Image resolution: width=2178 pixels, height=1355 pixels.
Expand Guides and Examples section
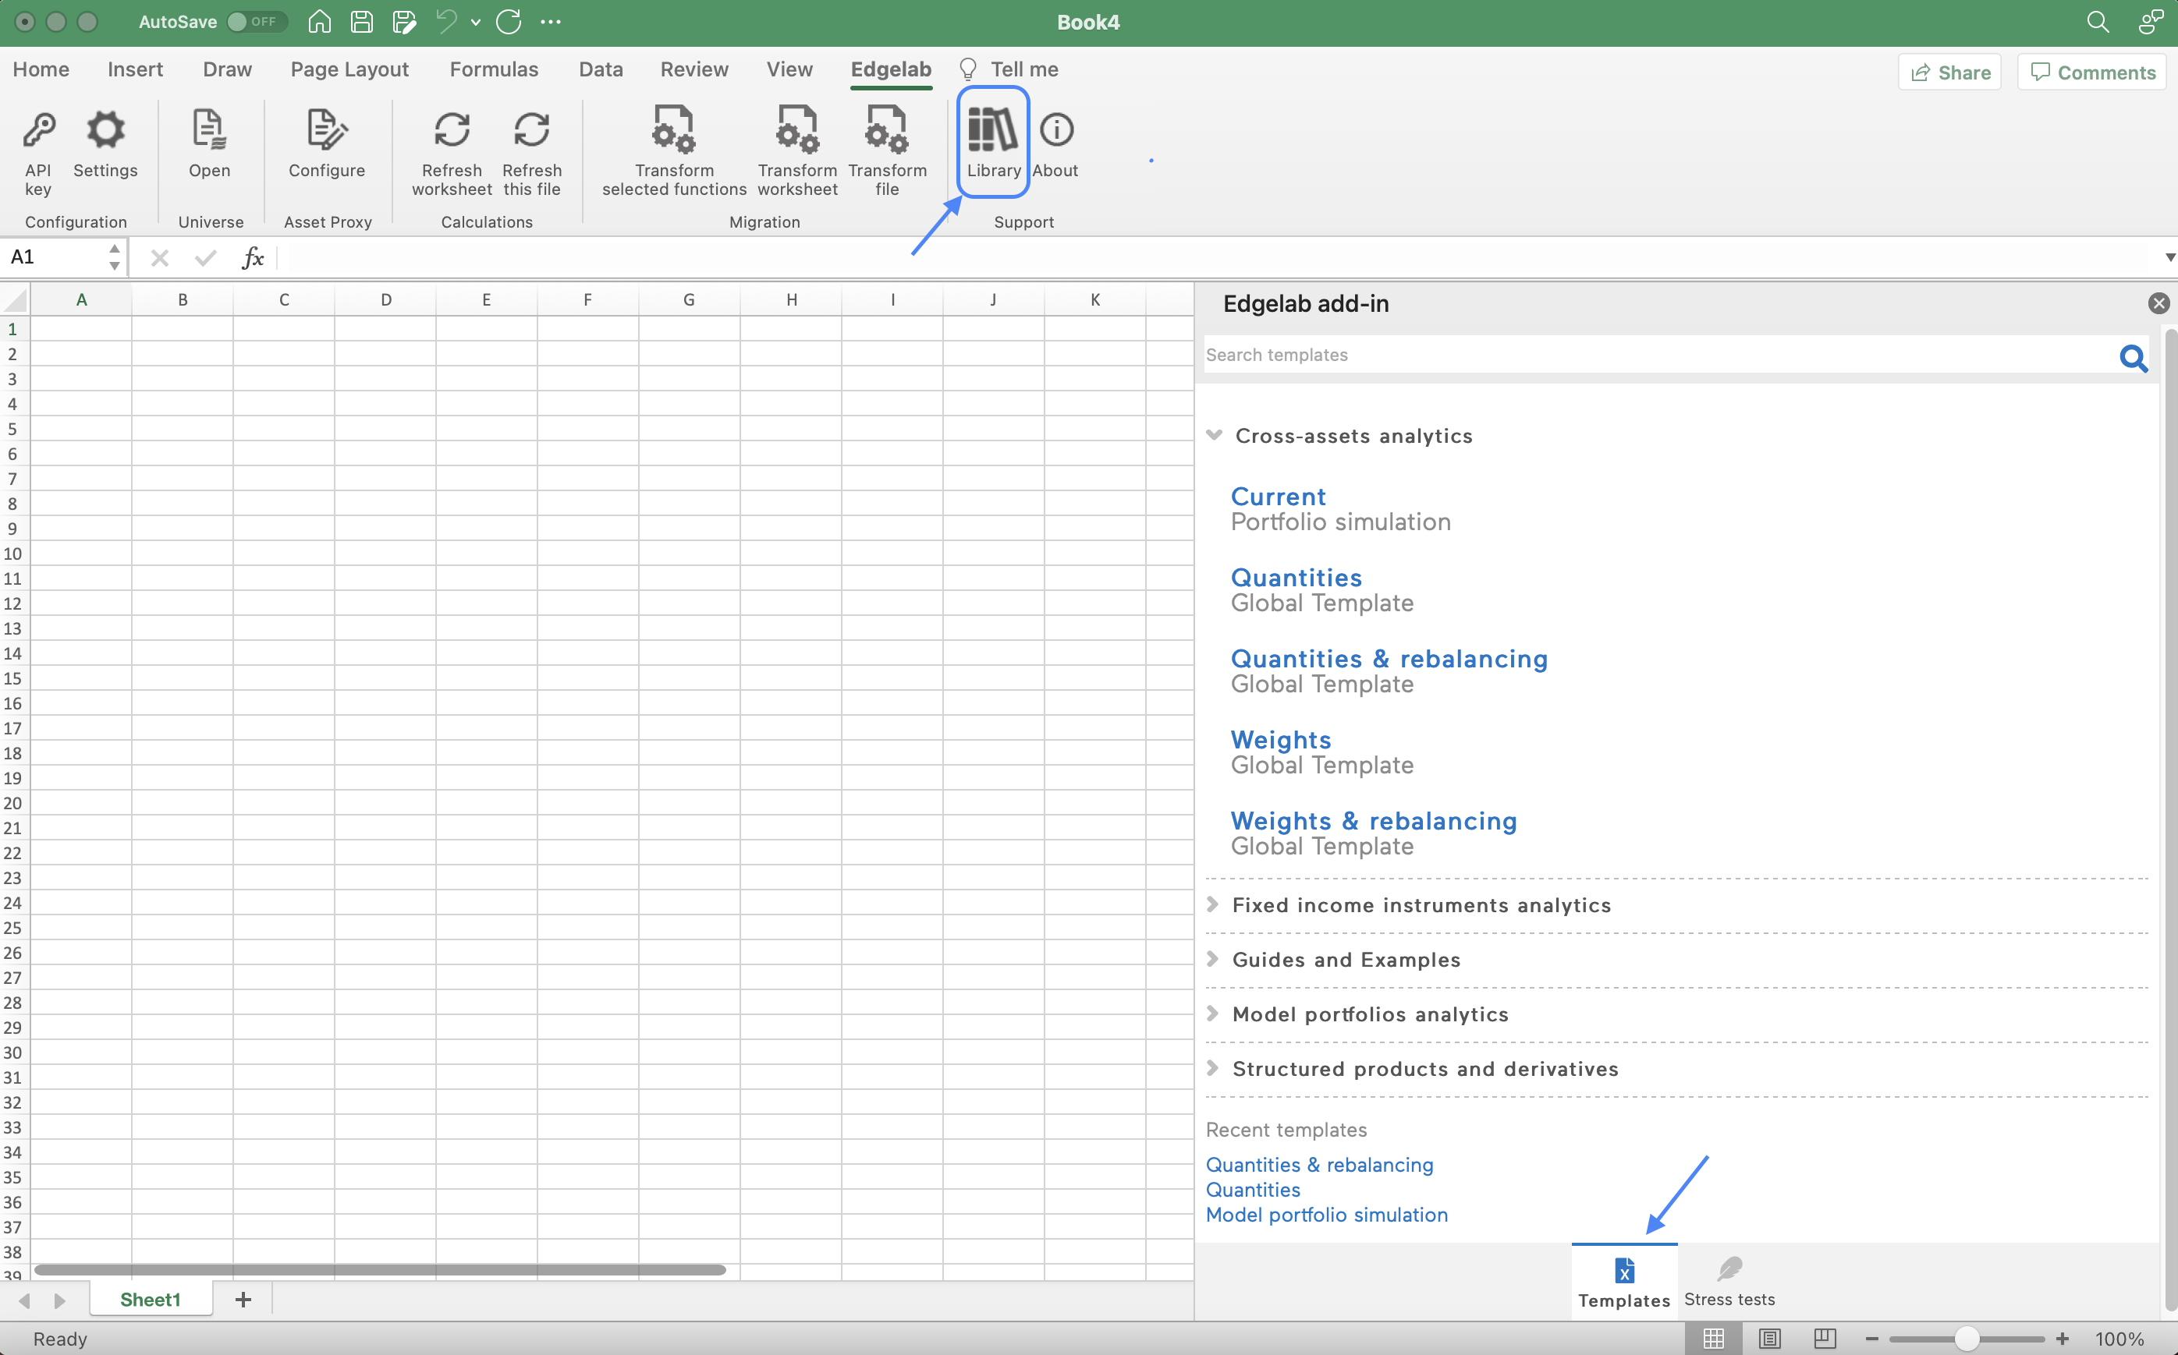(x=1212, y=959)
